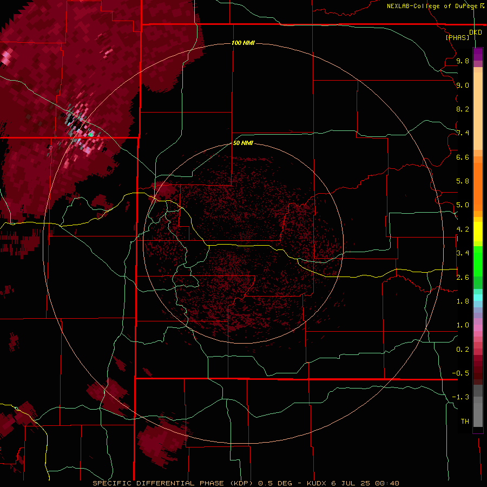Click the TH threshold label on the scale
The width and height of the screenshot is (487, 487).
click(x=465, y=421)
